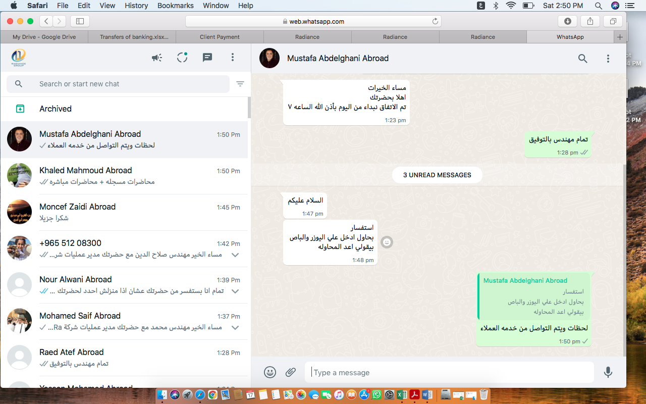Open WhatsApp app from the Dock
Viewport: 646px width, 404px height.
tap(376, 395)
